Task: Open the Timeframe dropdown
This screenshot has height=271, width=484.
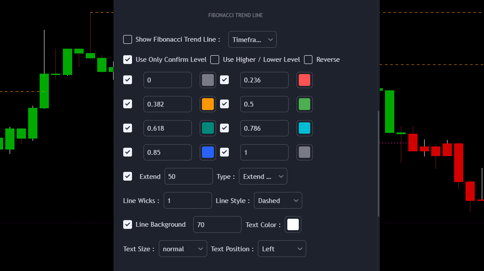Action: coord(252,39)
